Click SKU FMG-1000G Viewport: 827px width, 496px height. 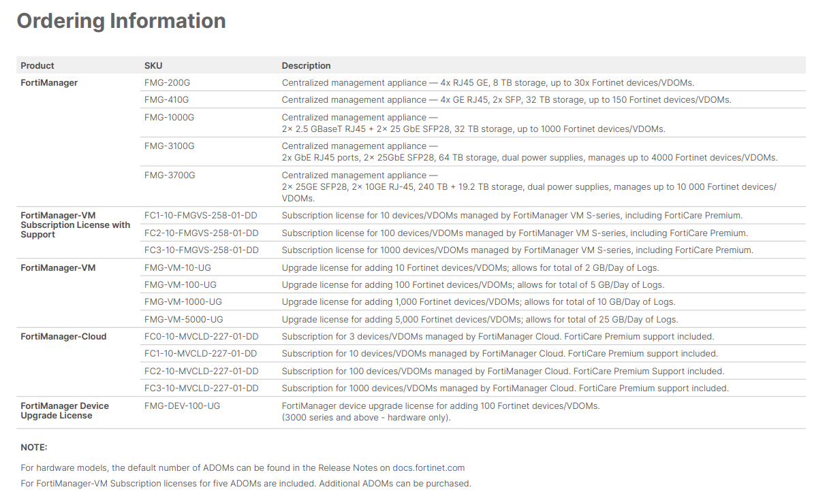pos(170,117)
